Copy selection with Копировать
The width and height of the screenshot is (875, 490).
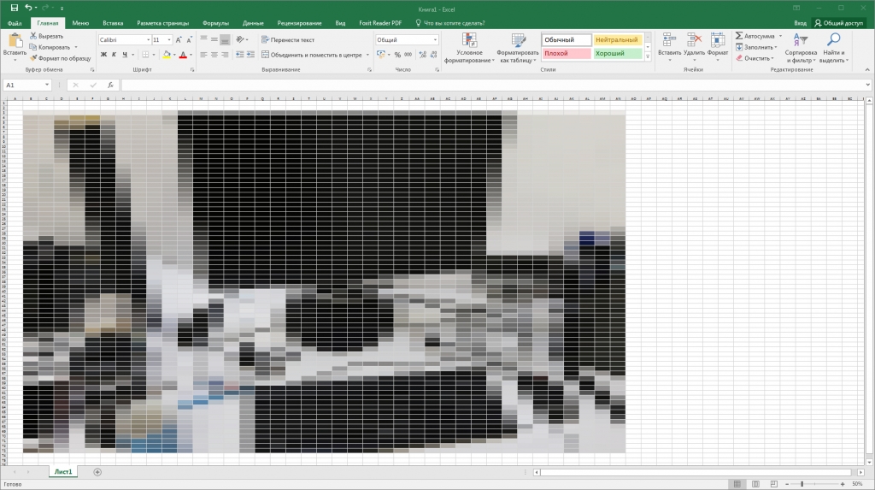point(49,47)
